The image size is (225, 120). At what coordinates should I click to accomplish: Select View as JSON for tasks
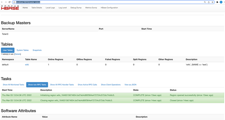pyautogui.click(x=130, y=84)
